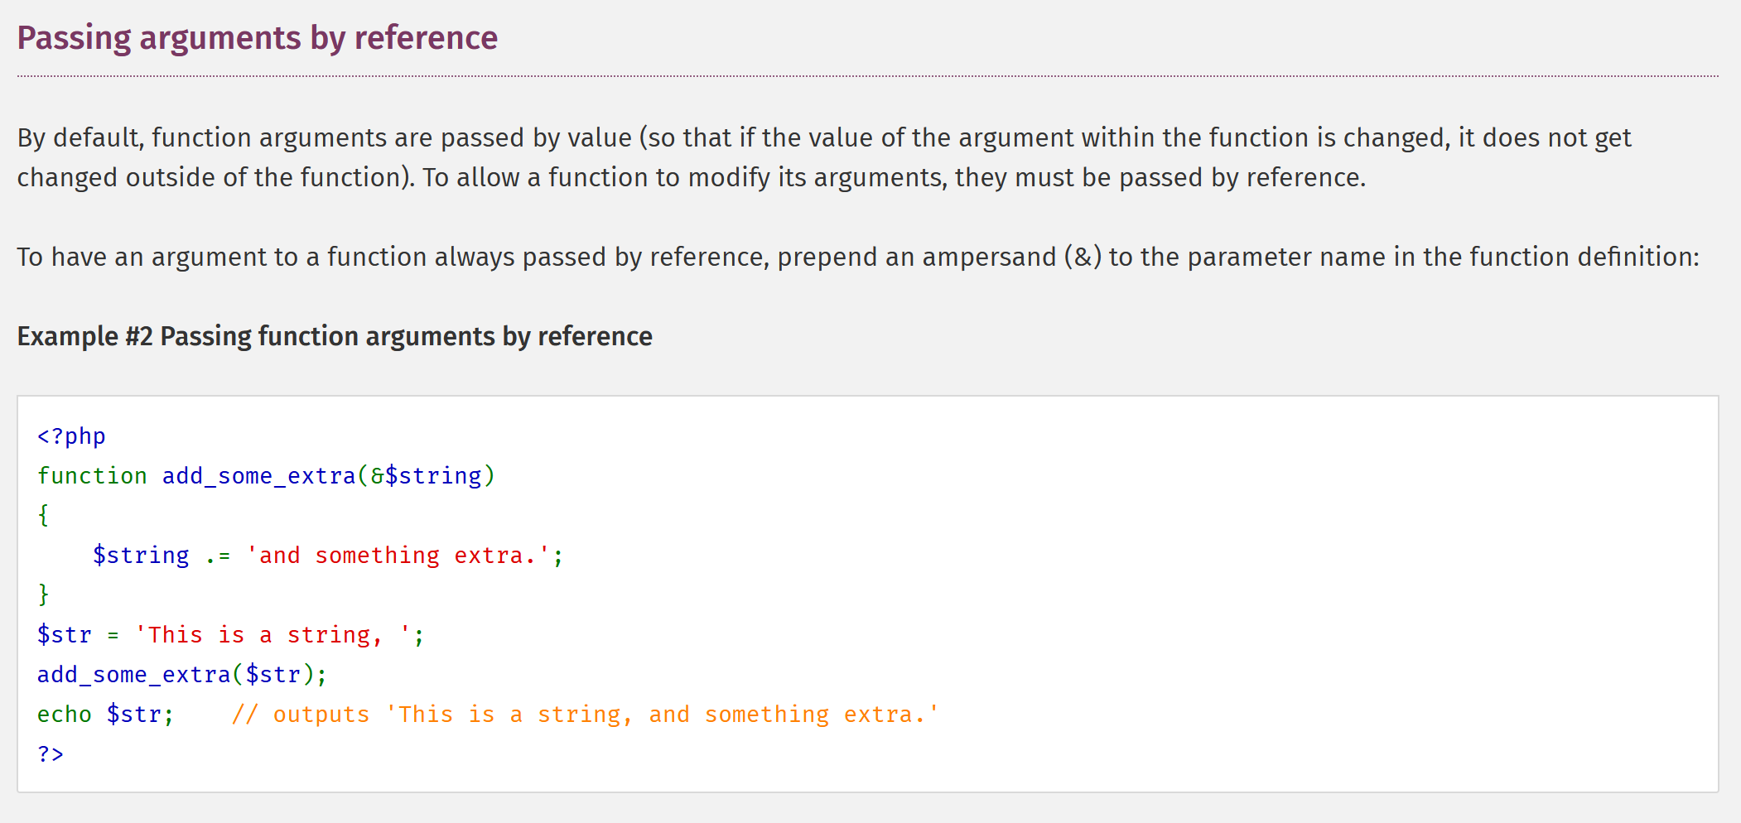Click the "add_some_extra($str);" function call
This screenshot has width=1741, height=823.
(181, 675)
